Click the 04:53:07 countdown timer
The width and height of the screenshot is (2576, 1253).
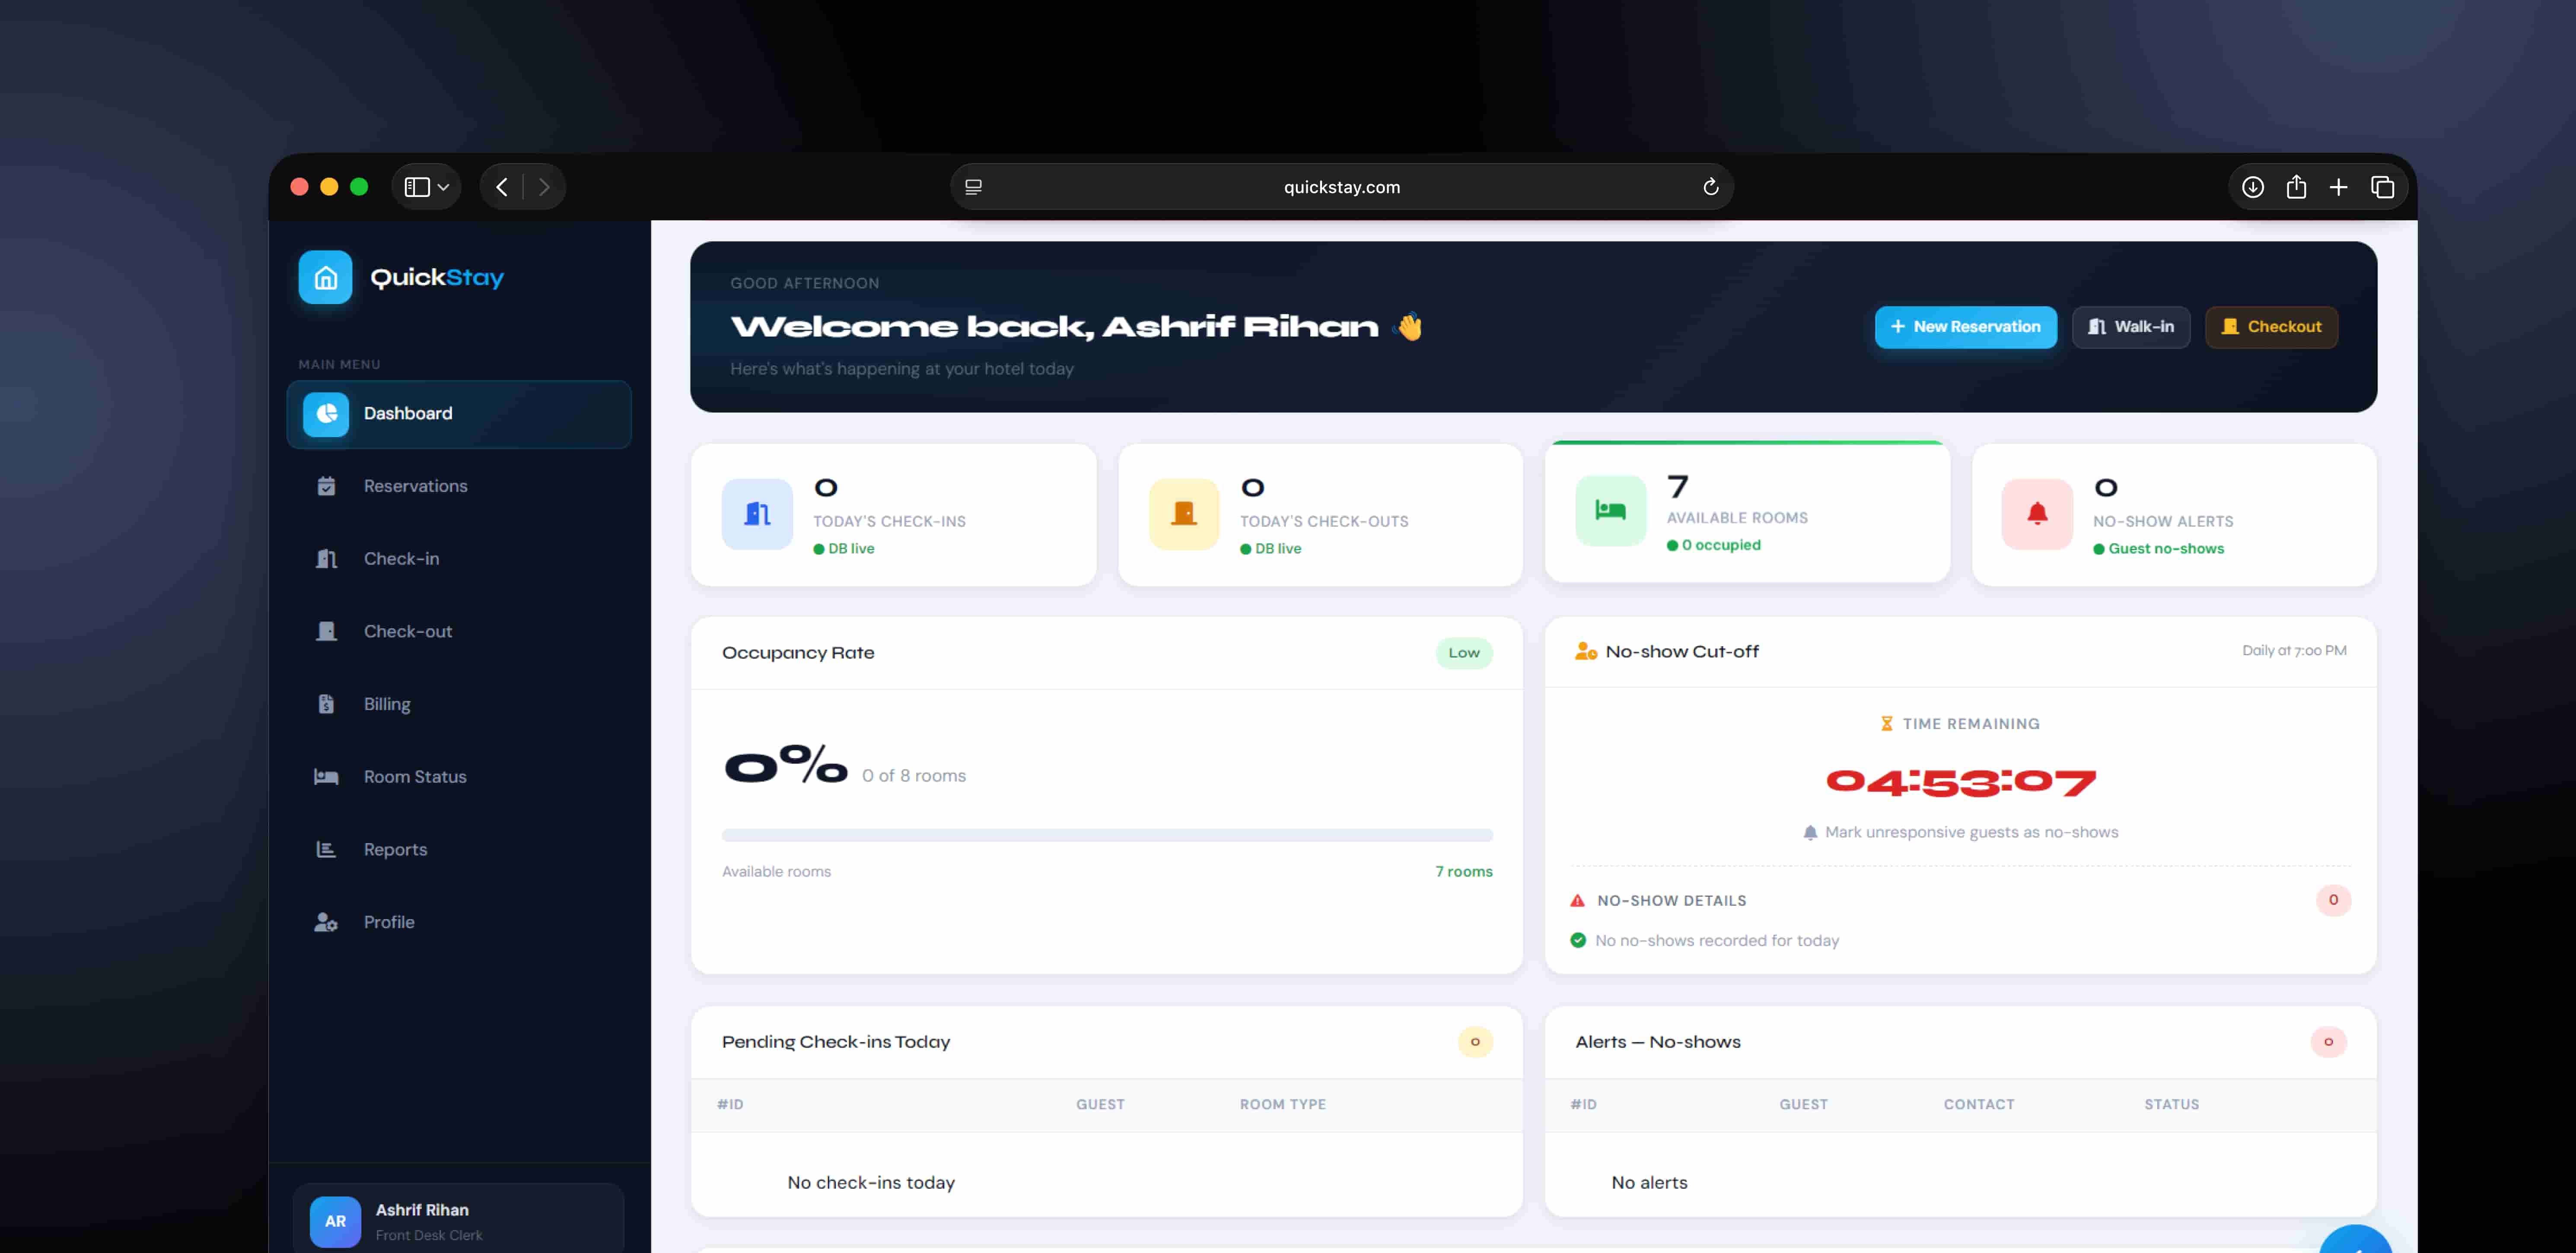1961,782
